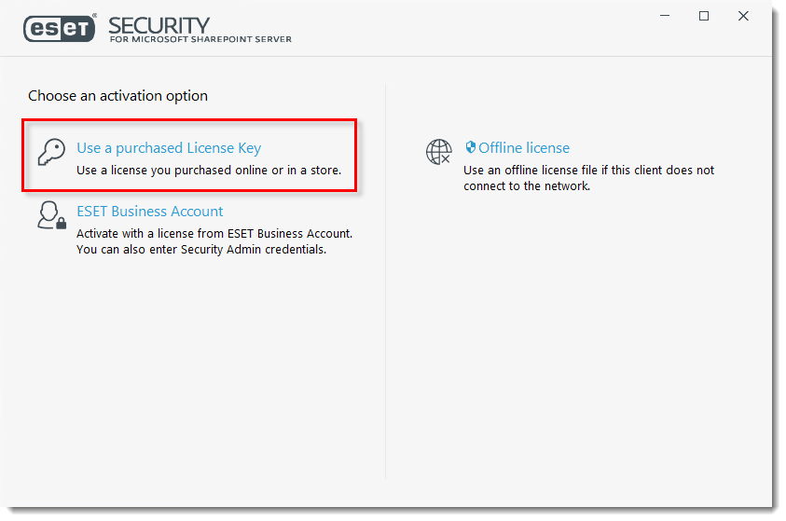786x521 pixels.
Task: Click the vertical divider between activation columns
Action: 385,281
